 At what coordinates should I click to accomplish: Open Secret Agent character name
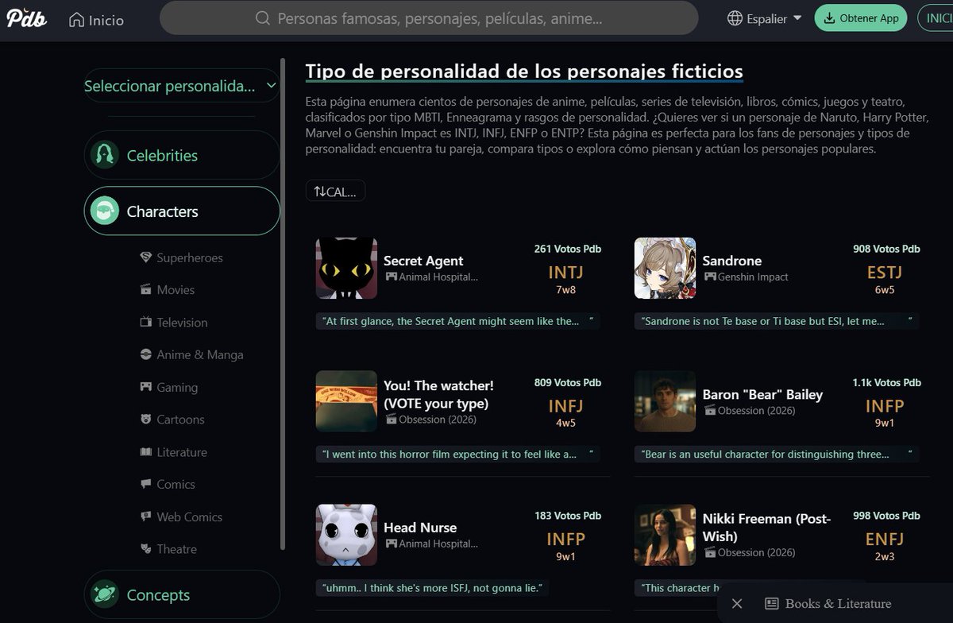pyautogui.click(x=423, y=261)
